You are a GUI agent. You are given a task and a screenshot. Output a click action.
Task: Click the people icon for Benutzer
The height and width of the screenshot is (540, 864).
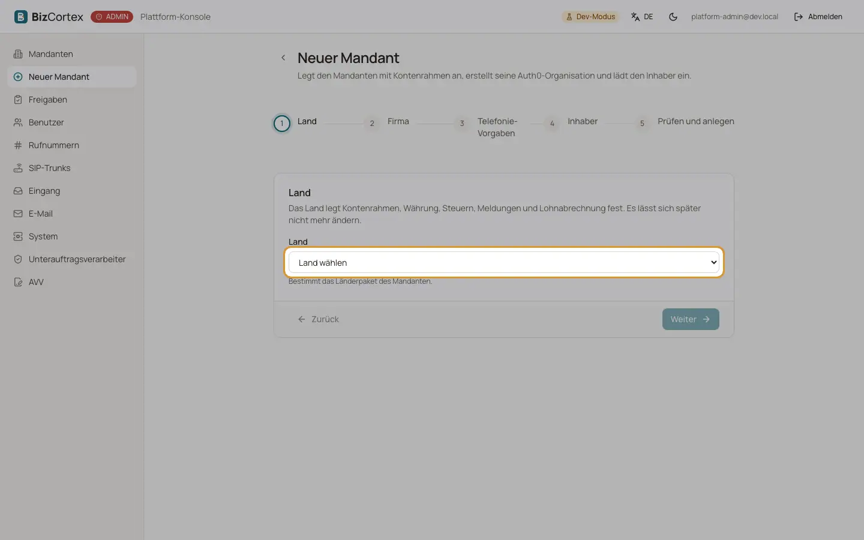click(x=18, y=122)
